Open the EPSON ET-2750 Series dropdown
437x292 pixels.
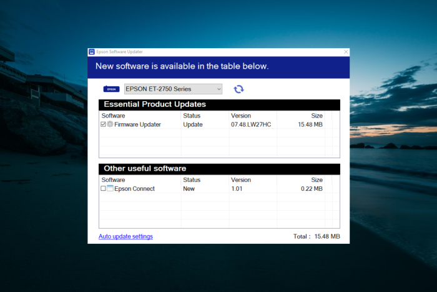173,89
